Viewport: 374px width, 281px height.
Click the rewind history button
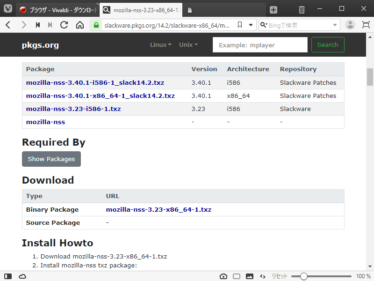coord(38,25)
